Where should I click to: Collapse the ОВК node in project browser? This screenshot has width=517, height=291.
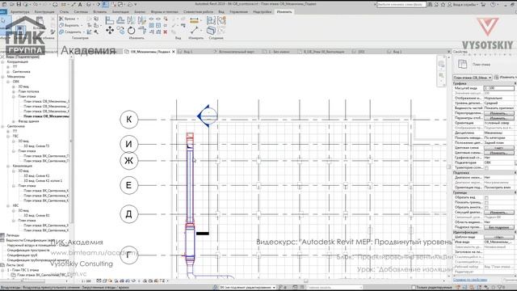[x=8, y=82]
